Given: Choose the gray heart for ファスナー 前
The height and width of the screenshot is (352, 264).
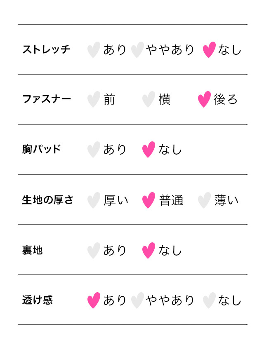Looking at the screenshot, I should [x=94, y=99].
